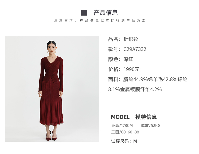Screen dimensions: 199x154
Task: Click the try-on size 试穿尺码 M
Action: coord(124,141)
